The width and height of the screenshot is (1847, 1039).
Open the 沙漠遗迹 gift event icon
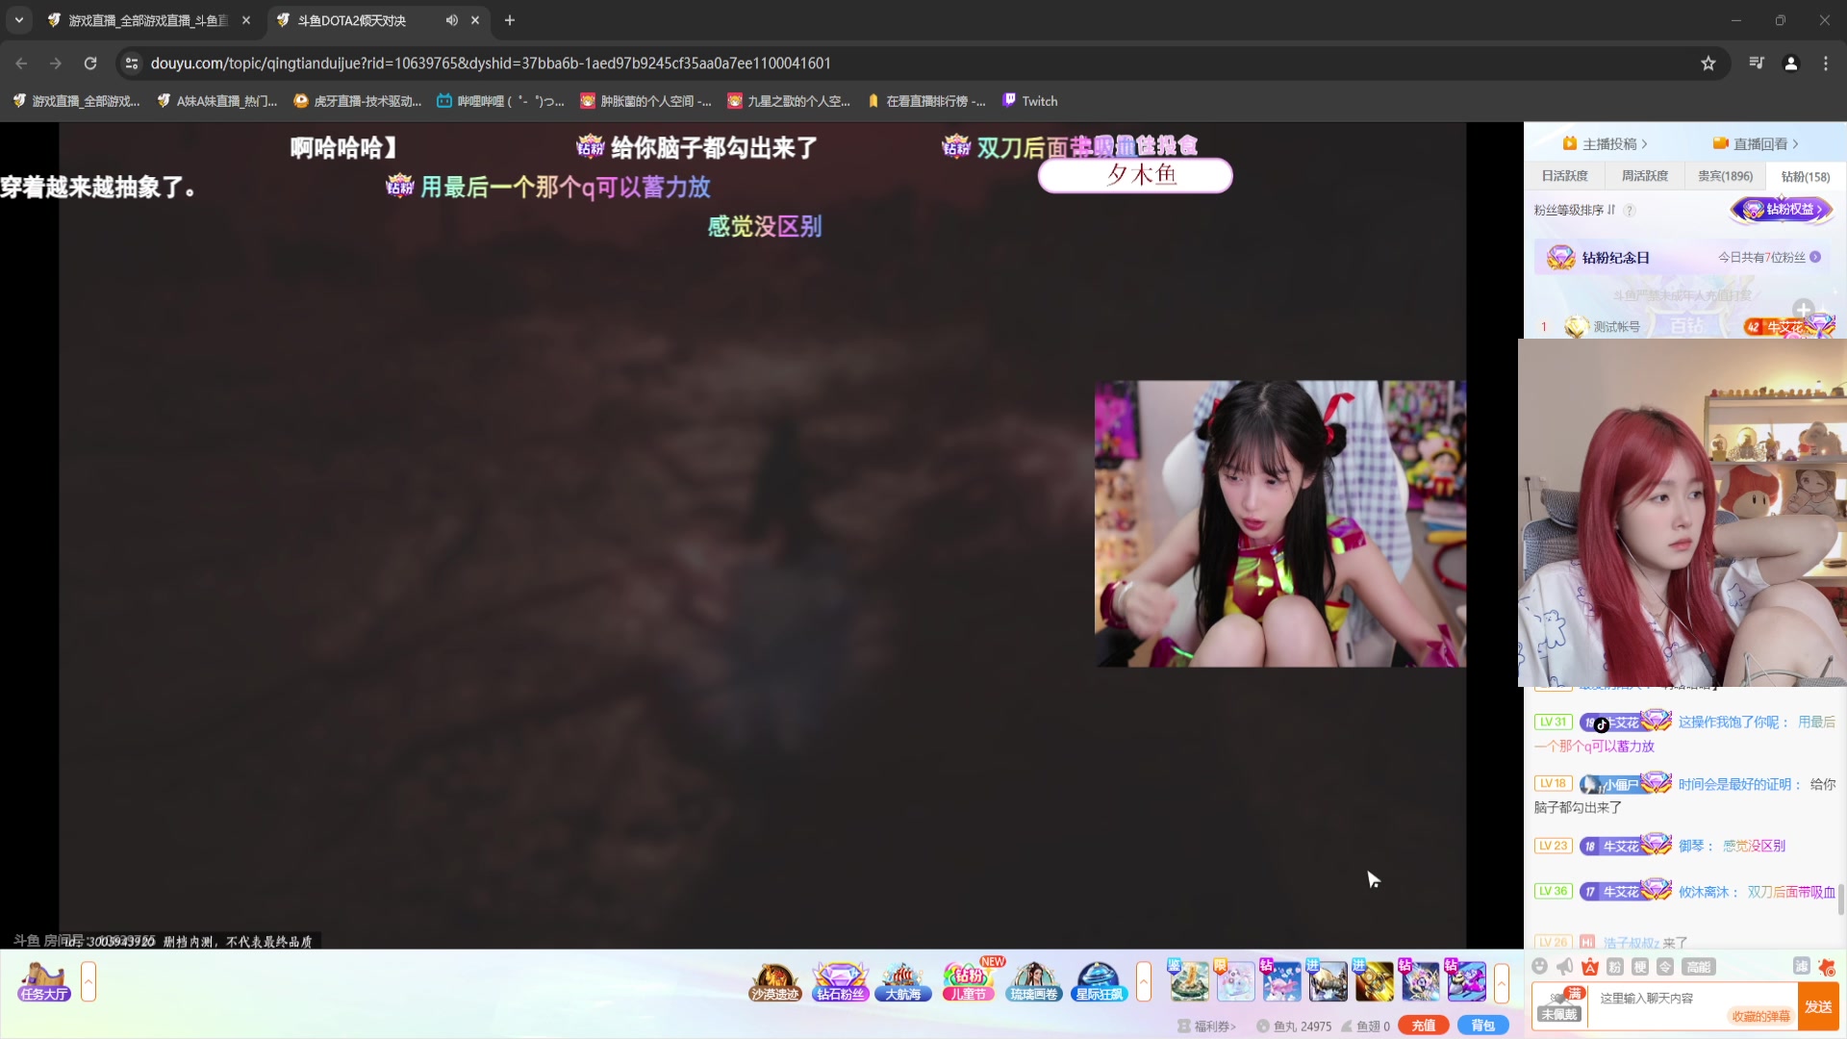coord(774,979)
